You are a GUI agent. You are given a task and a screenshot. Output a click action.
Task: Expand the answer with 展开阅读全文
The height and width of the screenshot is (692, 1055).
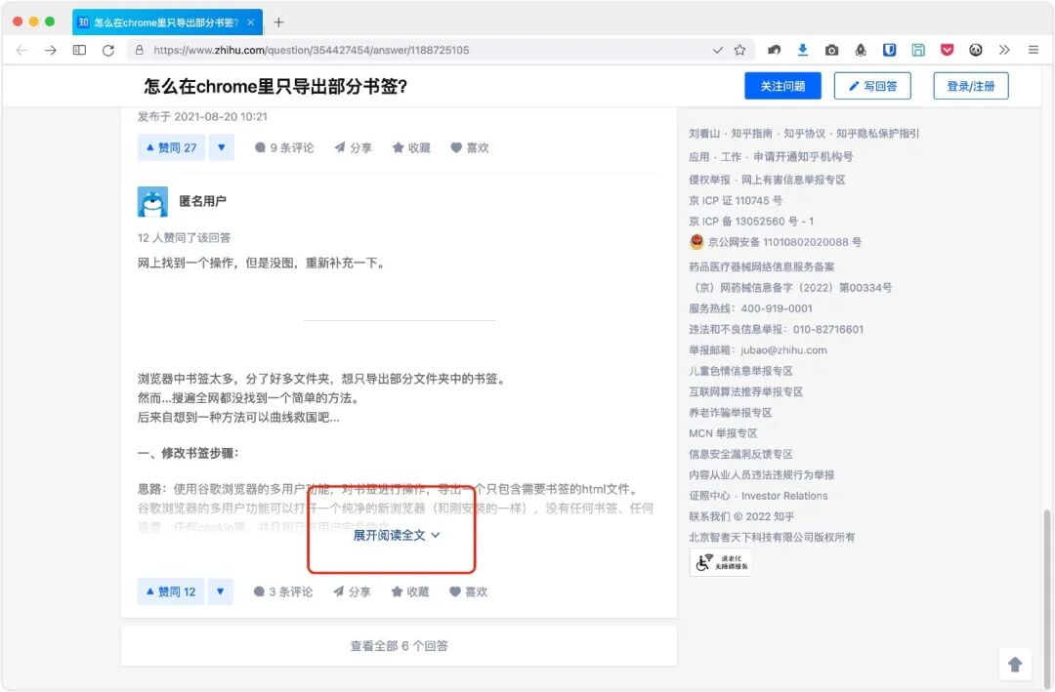(x=397, y=535)
